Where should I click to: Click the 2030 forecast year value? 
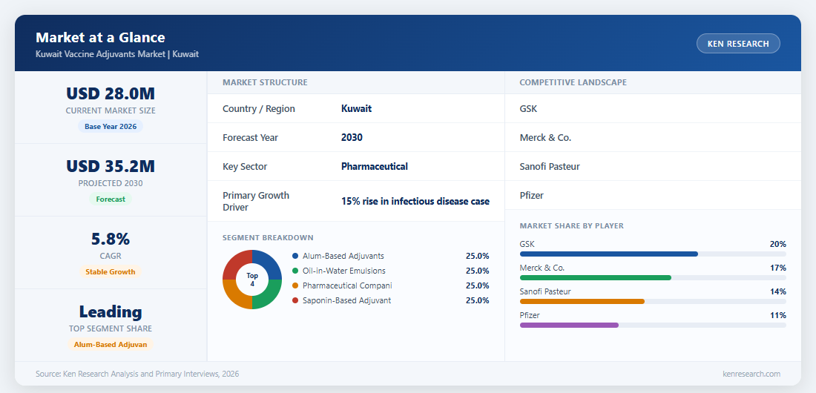pyautogui.click(x=352, y=137)
